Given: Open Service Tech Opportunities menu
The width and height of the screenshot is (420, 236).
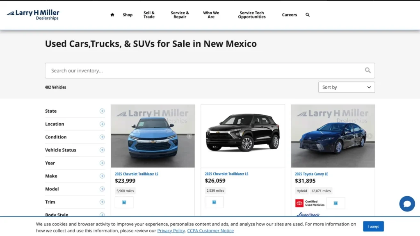Looking at the screenshot, I should point(252,15).
